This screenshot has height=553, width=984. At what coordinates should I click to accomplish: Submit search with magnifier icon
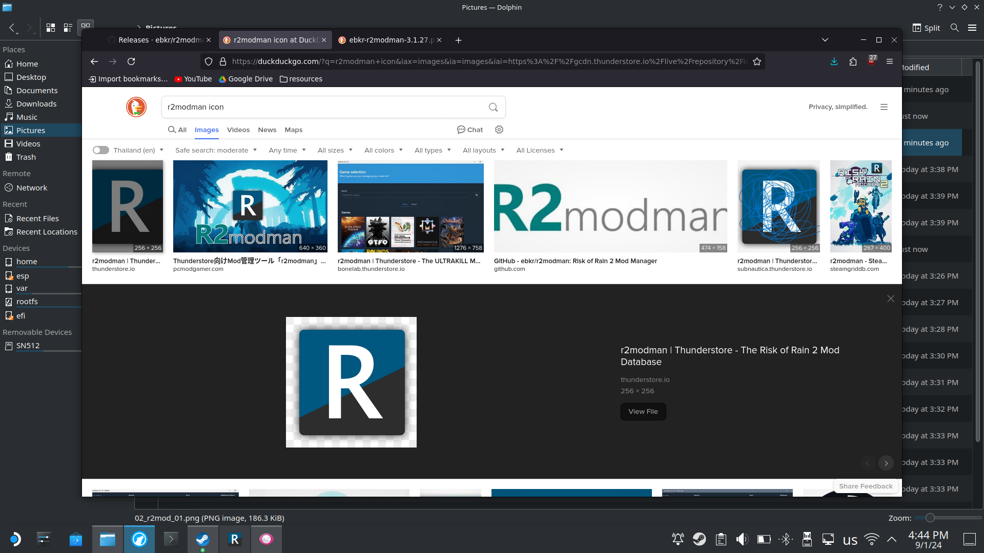tap(493, 107)
